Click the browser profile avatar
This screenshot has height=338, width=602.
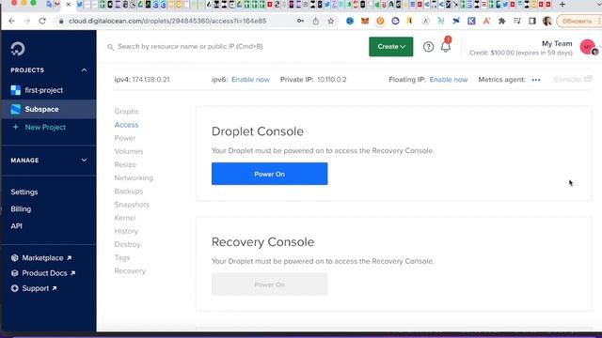(x=547, y=21)
